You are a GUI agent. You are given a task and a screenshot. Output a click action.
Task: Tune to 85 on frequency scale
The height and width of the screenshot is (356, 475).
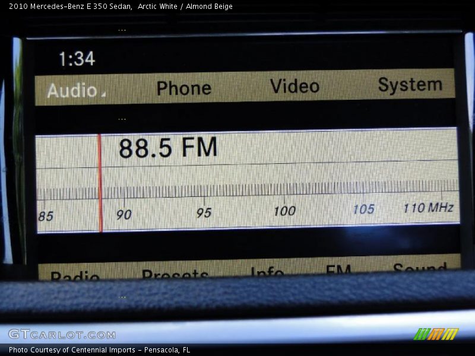pos(46,217)
